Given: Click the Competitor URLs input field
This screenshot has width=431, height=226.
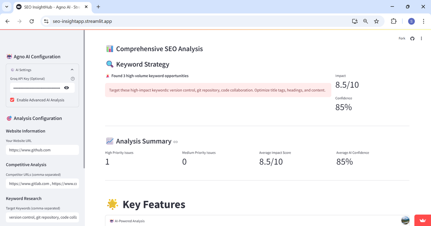Looking at the screenshot, I should coord(42,184).
